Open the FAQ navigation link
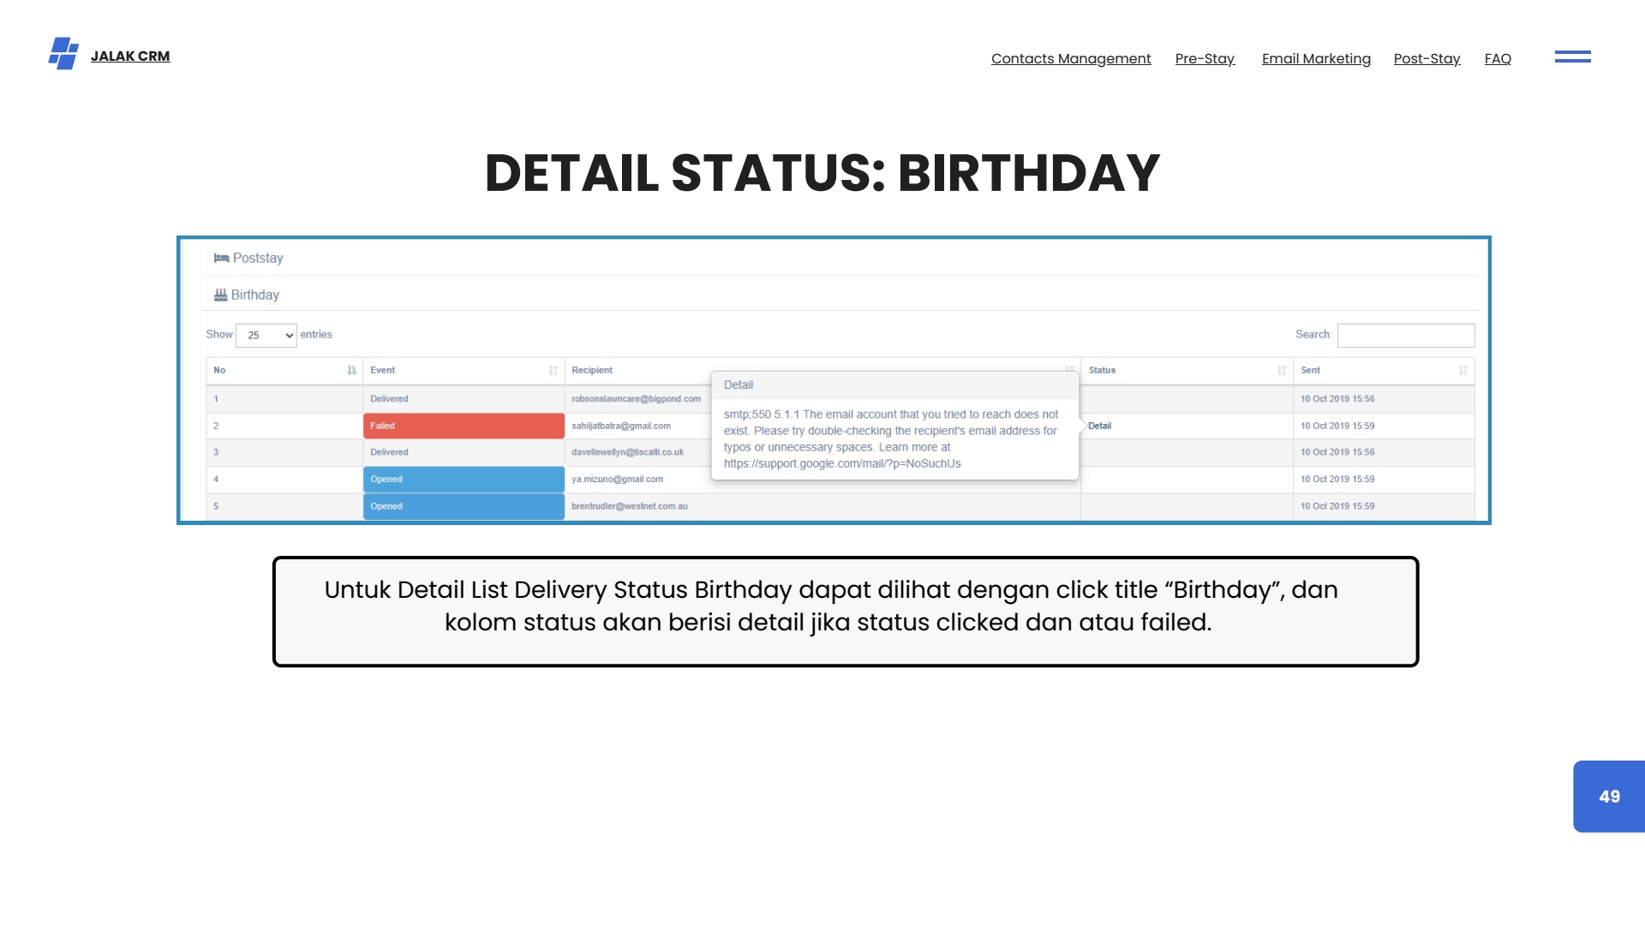This screenshot has height=925, width=1645. [1498, 58]
